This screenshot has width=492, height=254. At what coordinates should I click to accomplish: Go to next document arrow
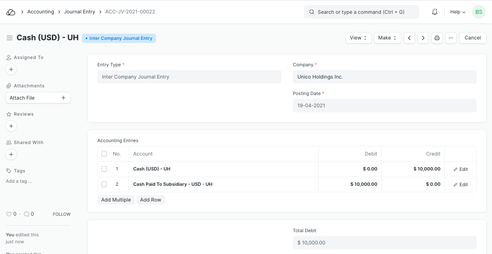[423, 38]
